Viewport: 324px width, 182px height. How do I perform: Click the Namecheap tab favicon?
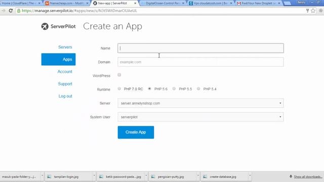[x=47, y=4]
